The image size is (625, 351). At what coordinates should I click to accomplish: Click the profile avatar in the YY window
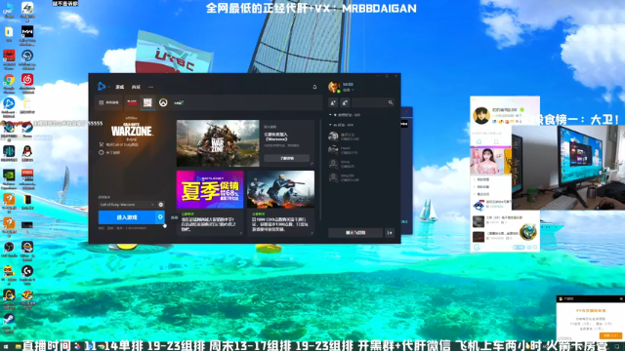(x=481, y=116)
